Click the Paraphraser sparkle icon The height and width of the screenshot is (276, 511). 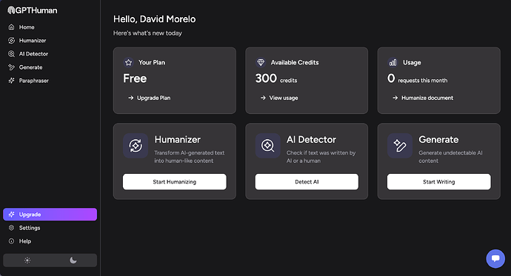tap(11, 81)
